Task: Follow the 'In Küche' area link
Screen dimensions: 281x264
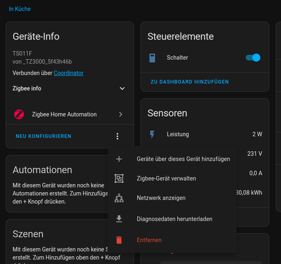Action: click(20, 9)
